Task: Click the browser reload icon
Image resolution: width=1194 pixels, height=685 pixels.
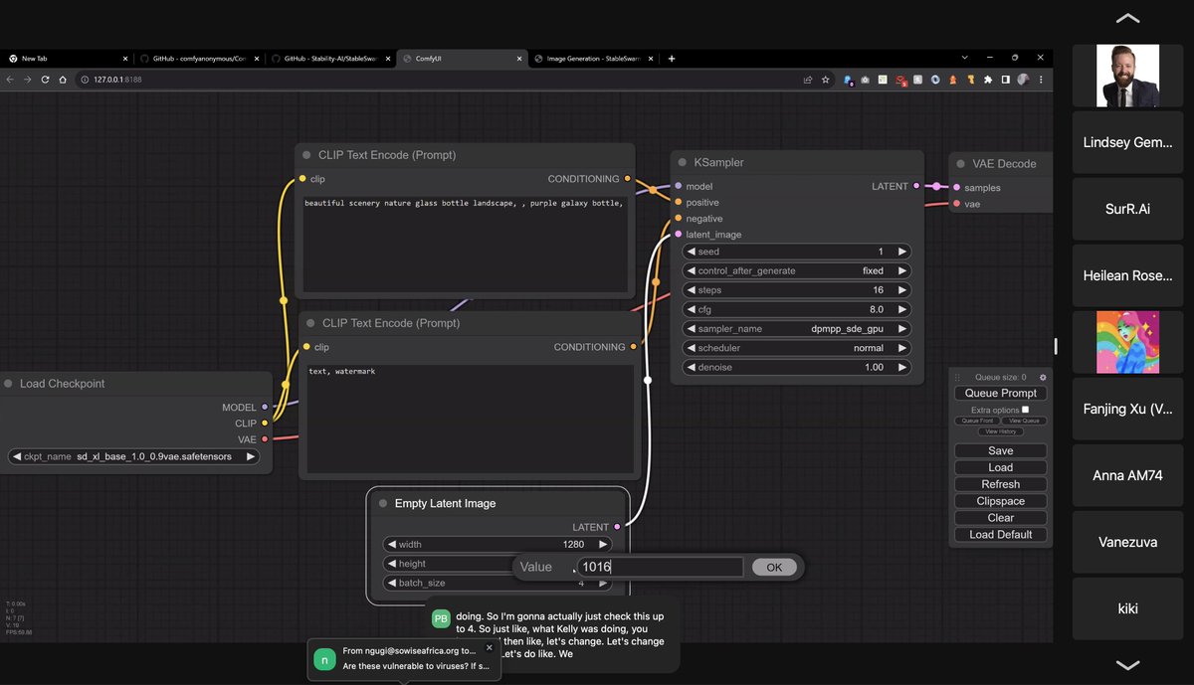Action: (x=45, y=80)
